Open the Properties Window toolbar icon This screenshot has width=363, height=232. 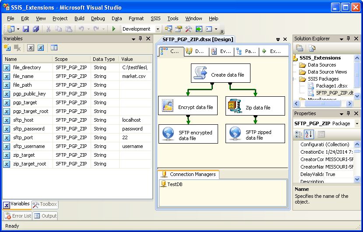click(x=179, y=29)
